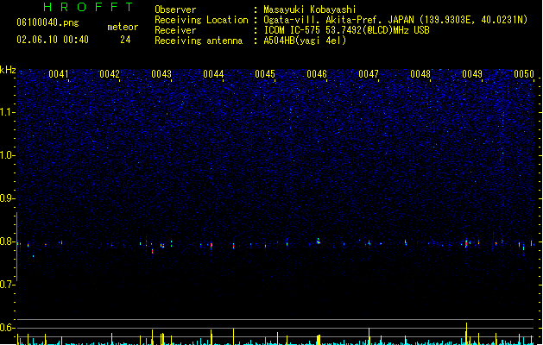Screen dimensions: 543x345
Task: Click time marker 0041
Action: 59,74
